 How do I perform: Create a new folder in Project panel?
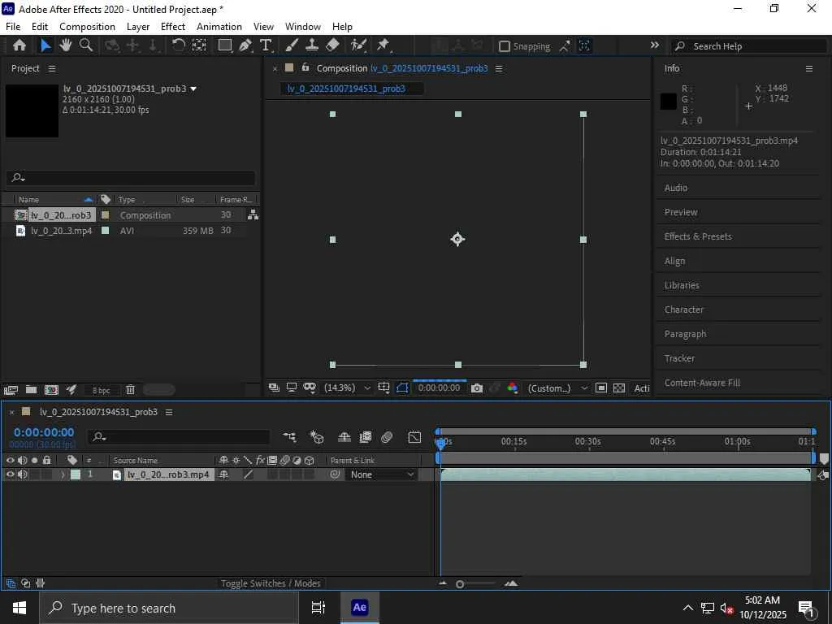tap(32, 390)
